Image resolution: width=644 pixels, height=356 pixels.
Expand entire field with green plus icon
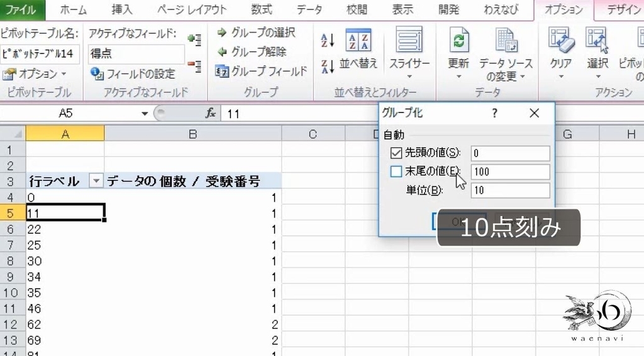(x=194, y=40)
